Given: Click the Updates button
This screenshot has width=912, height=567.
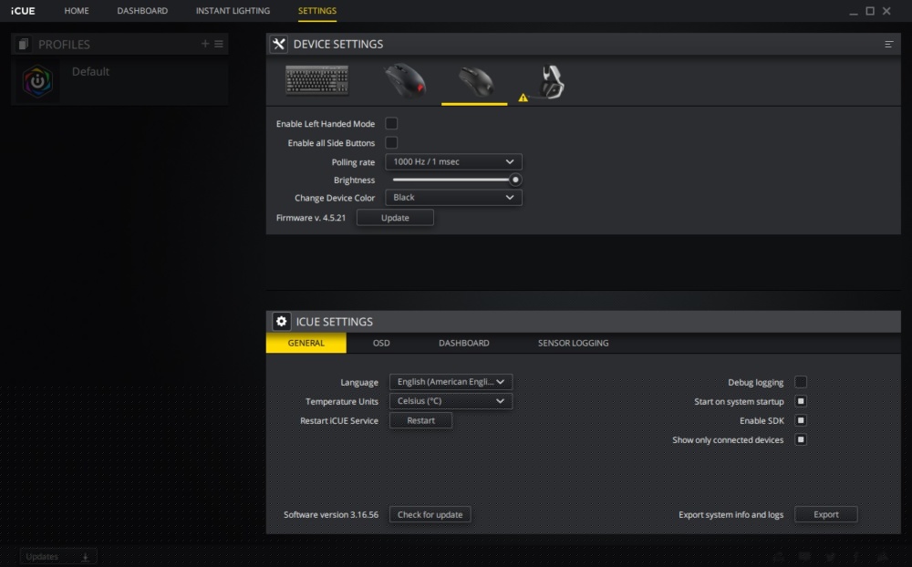Looking at the screenshot, I should point(58,557).
